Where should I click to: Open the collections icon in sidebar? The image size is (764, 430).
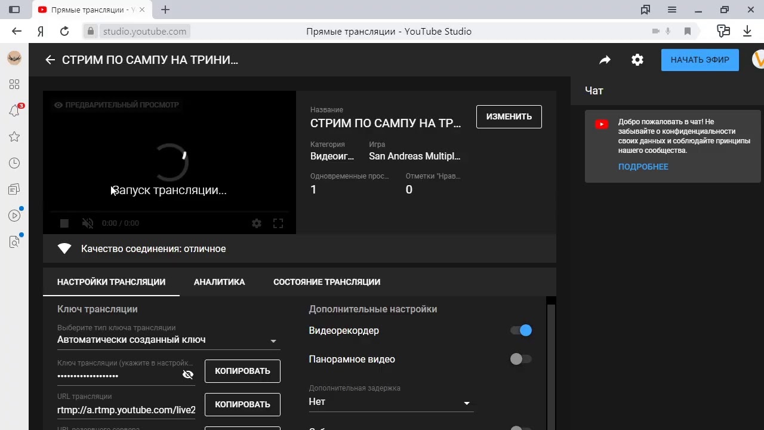[x=14, y=189]
